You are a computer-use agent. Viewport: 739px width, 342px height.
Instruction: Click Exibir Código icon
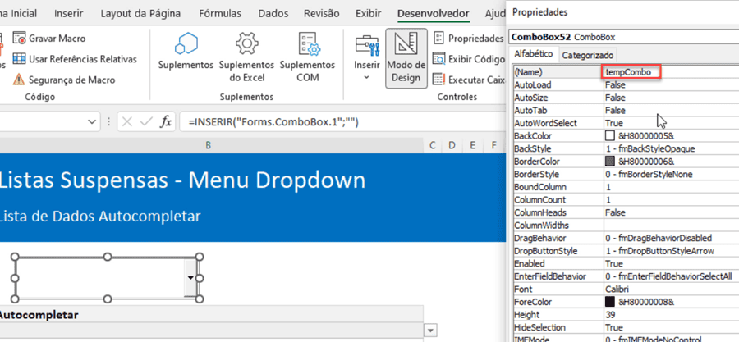(x=439, y=58)
